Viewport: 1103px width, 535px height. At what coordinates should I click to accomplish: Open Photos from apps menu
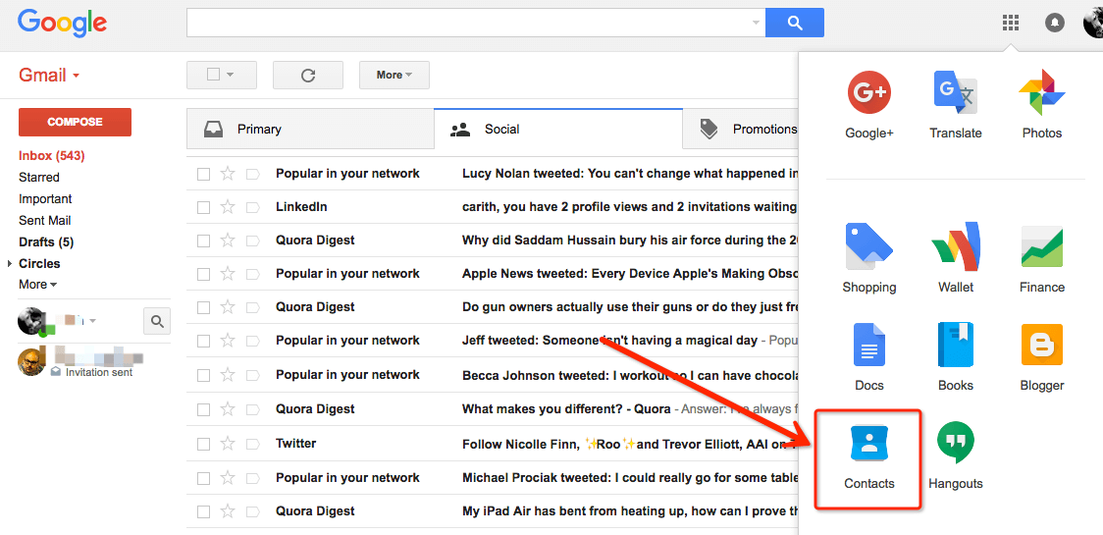click(1042, 104)
